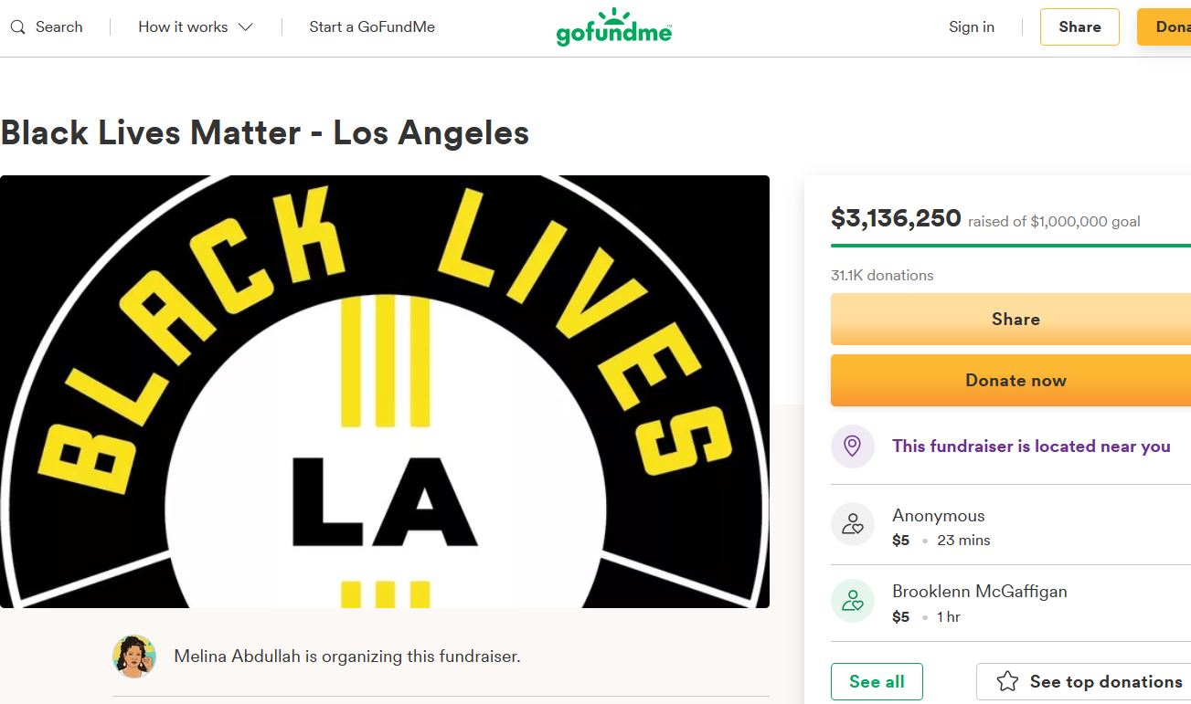Click Melina Abdullah's organizer avatar

point(134,657)
